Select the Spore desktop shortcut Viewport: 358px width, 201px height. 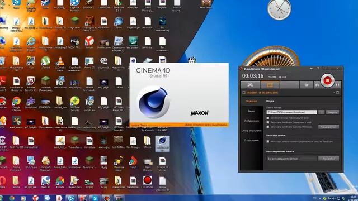click(x=119, y=23)
